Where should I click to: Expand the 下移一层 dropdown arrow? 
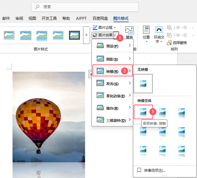coord(193,35)
